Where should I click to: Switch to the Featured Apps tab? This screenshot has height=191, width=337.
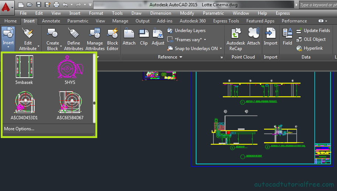click(260, 21)
